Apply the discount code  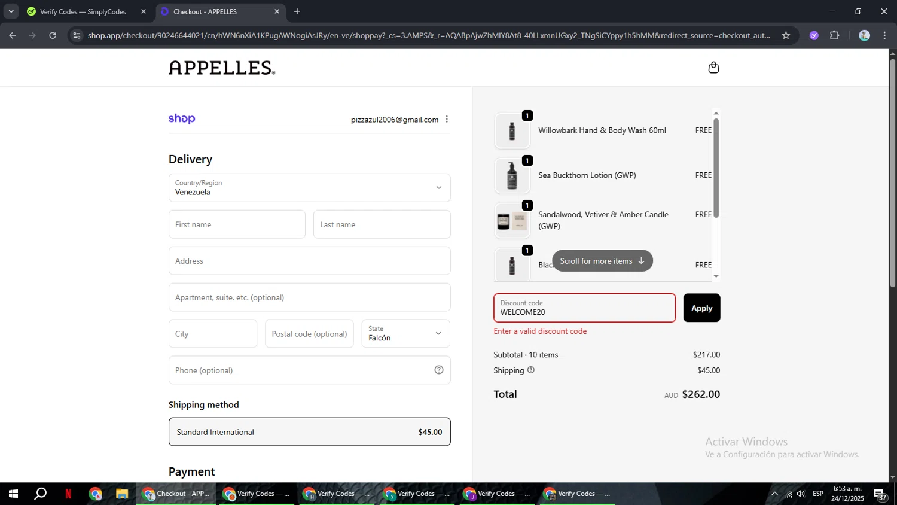point(701,308)
